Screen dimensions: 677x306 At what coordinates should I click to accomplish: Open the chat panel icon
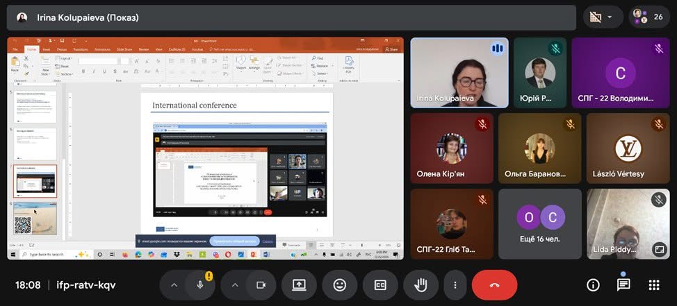click(x=623, y=285)
